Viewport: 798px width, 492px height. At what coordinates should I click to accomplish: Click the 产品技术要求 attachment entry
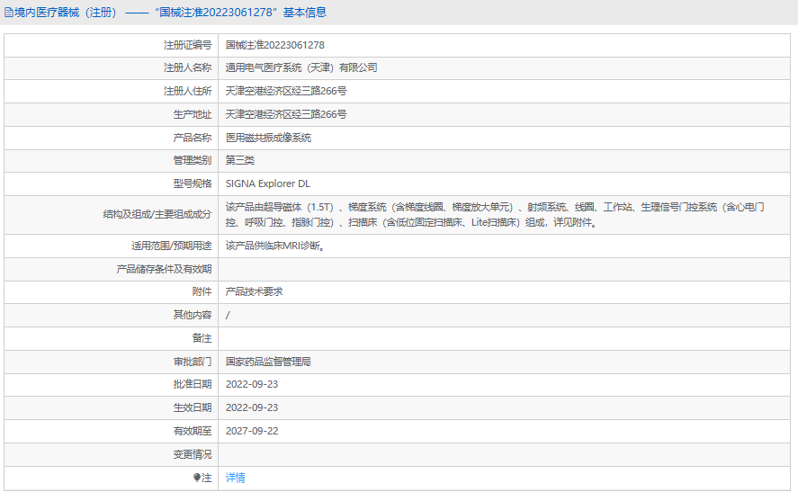(254, 291)
